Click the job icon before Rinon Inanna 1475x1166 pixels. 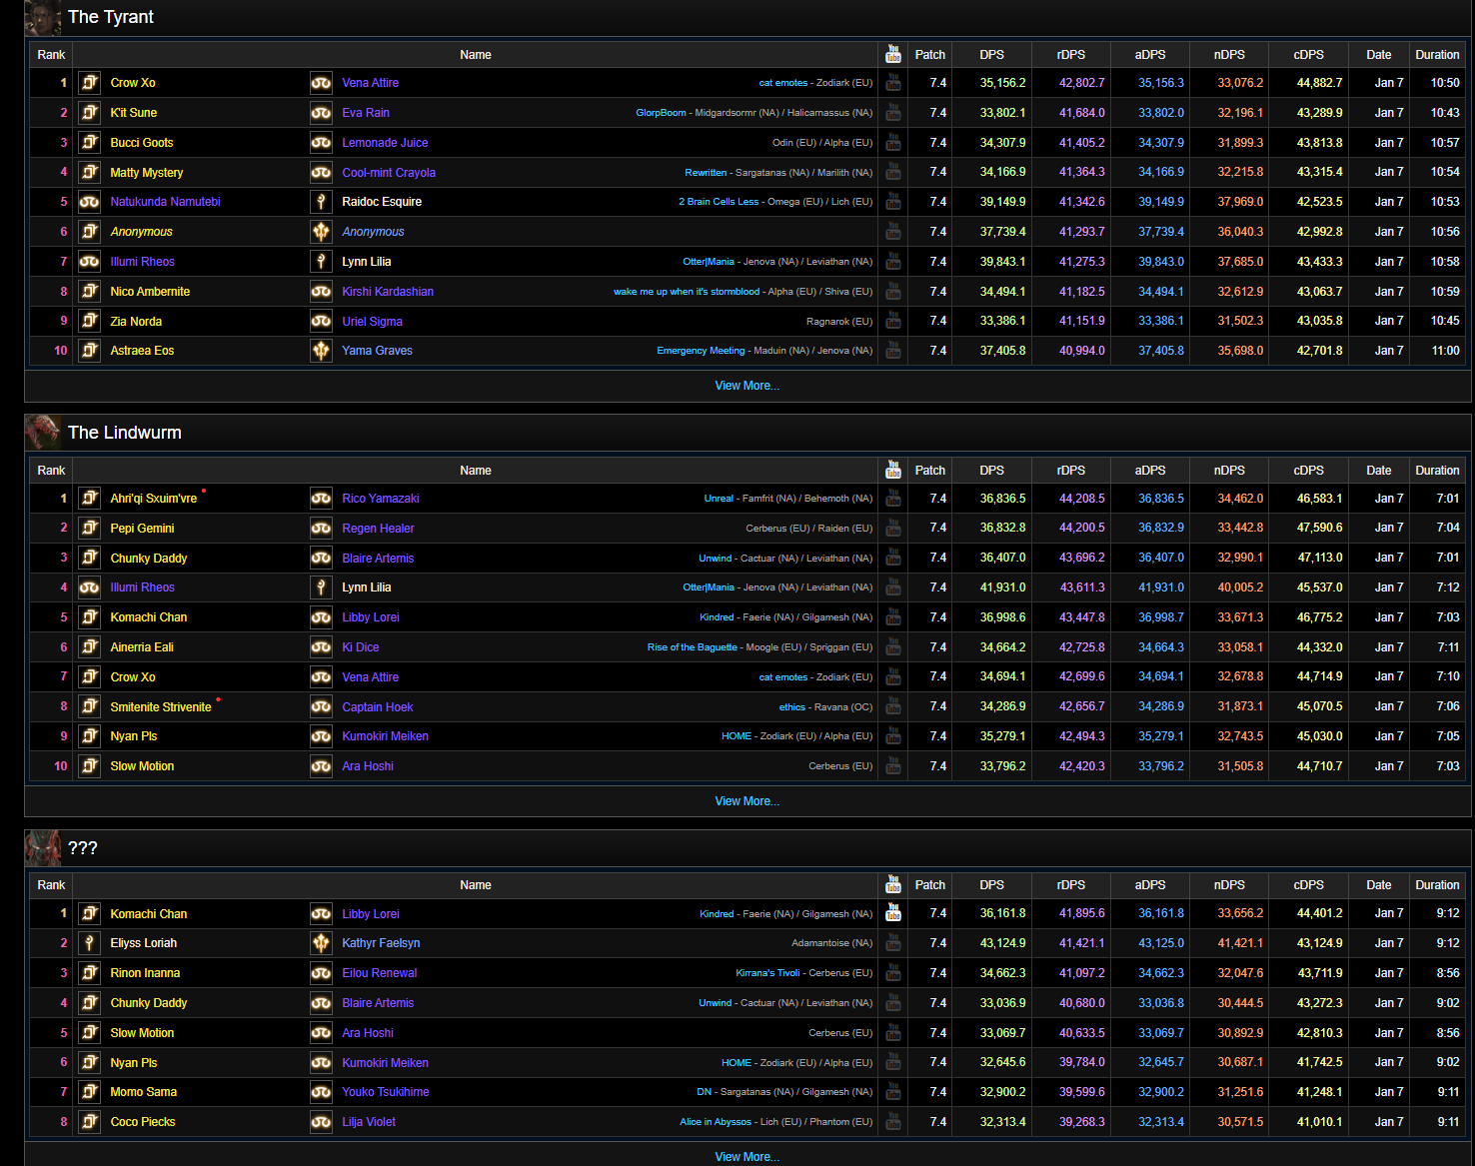pyautogui.click(x=89, y=973)
